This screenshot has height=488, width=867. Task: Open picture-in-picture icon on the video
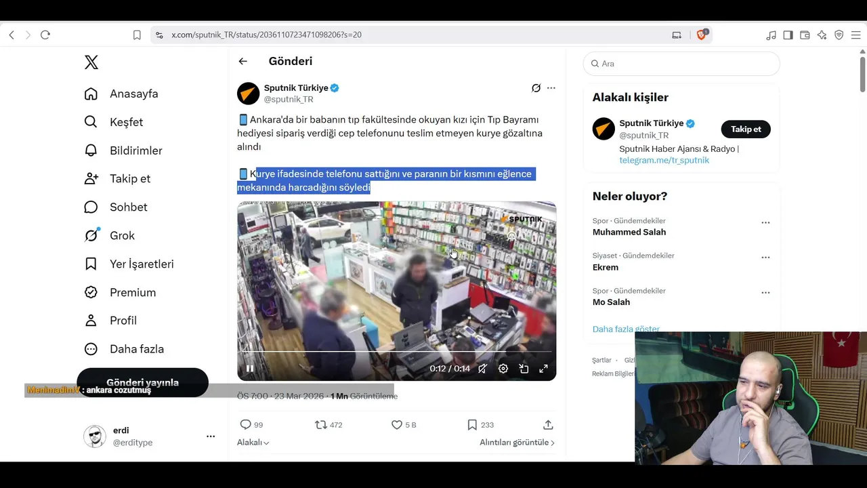click(x=524, y=369)
